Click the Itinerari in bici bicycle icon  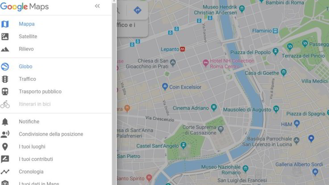[5, 104]
